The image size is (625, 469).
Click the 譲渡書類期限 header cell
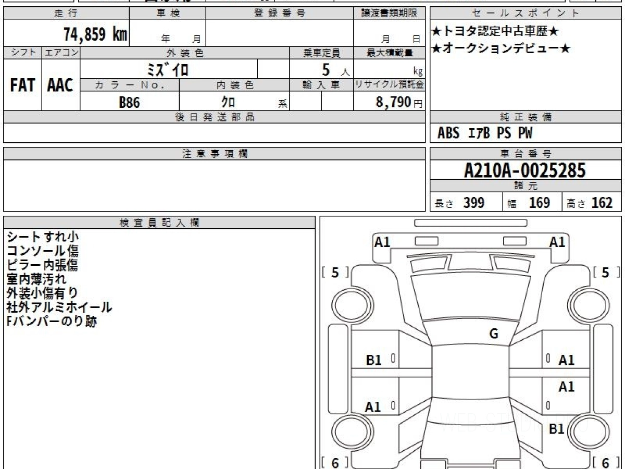(390, 14)
